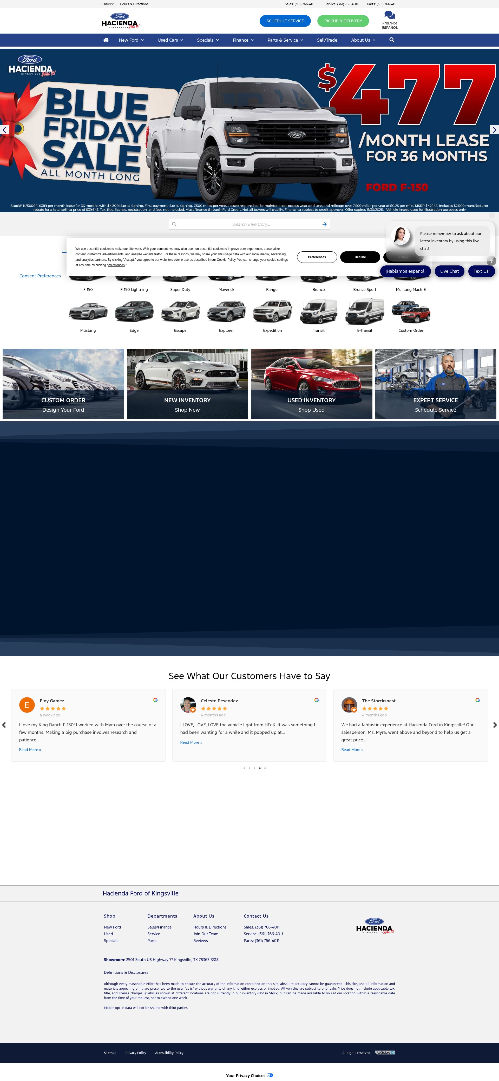Open Sales/Finance under Departments
The height and width of the screenshot is (1081, 499).
point(159,927)
